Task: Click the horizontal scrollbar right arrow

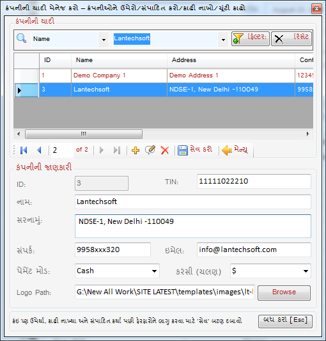Action: [x=307, y=134]
